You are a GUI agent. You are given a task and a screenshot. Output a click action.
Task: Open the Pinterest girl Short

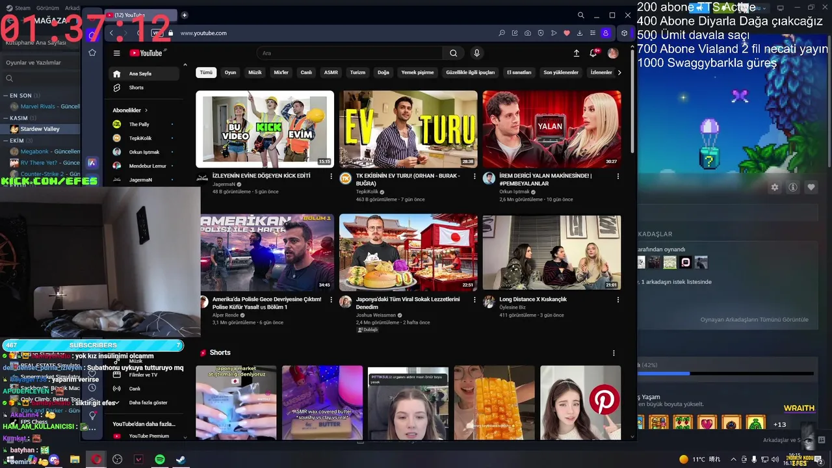coord(580,403)
